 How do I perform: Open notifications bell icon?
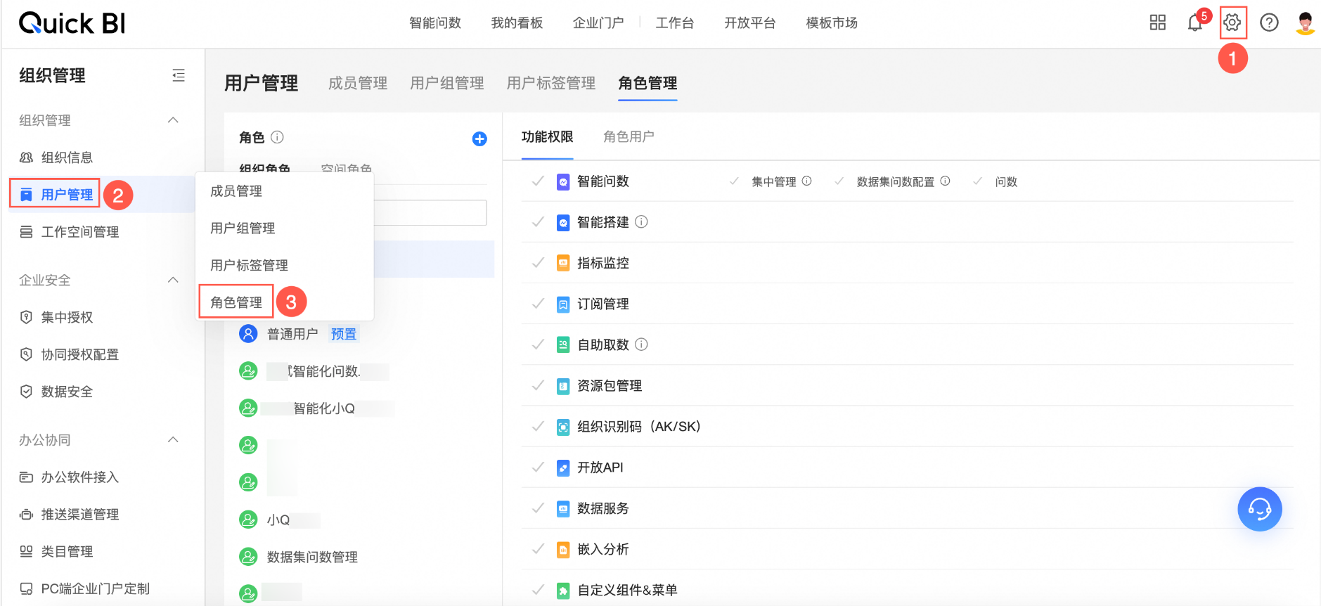pyautogui.click(x=1194, y=23)
